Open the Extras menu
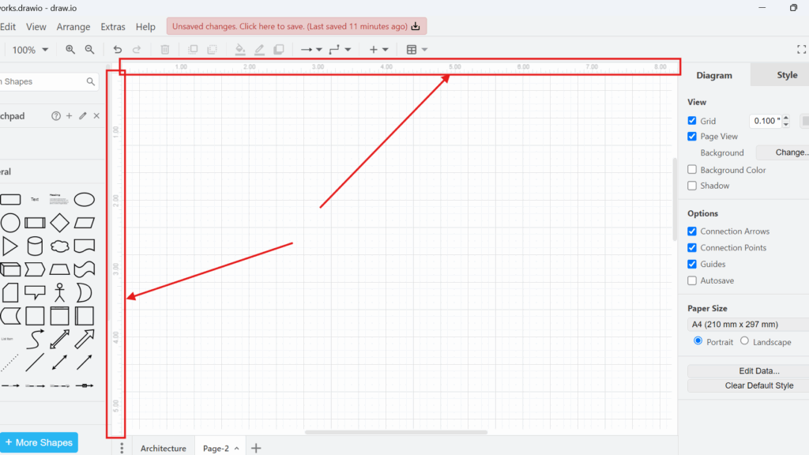The width and height of the screenshot is (809, 455). click(113, 26)
